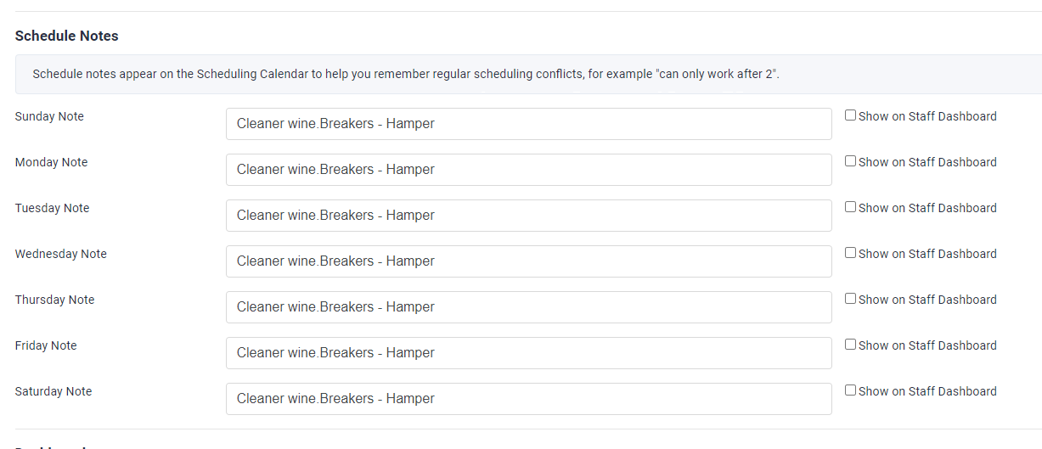
Task: Click inside the Saturday Note field
Action: pos(528,399)
